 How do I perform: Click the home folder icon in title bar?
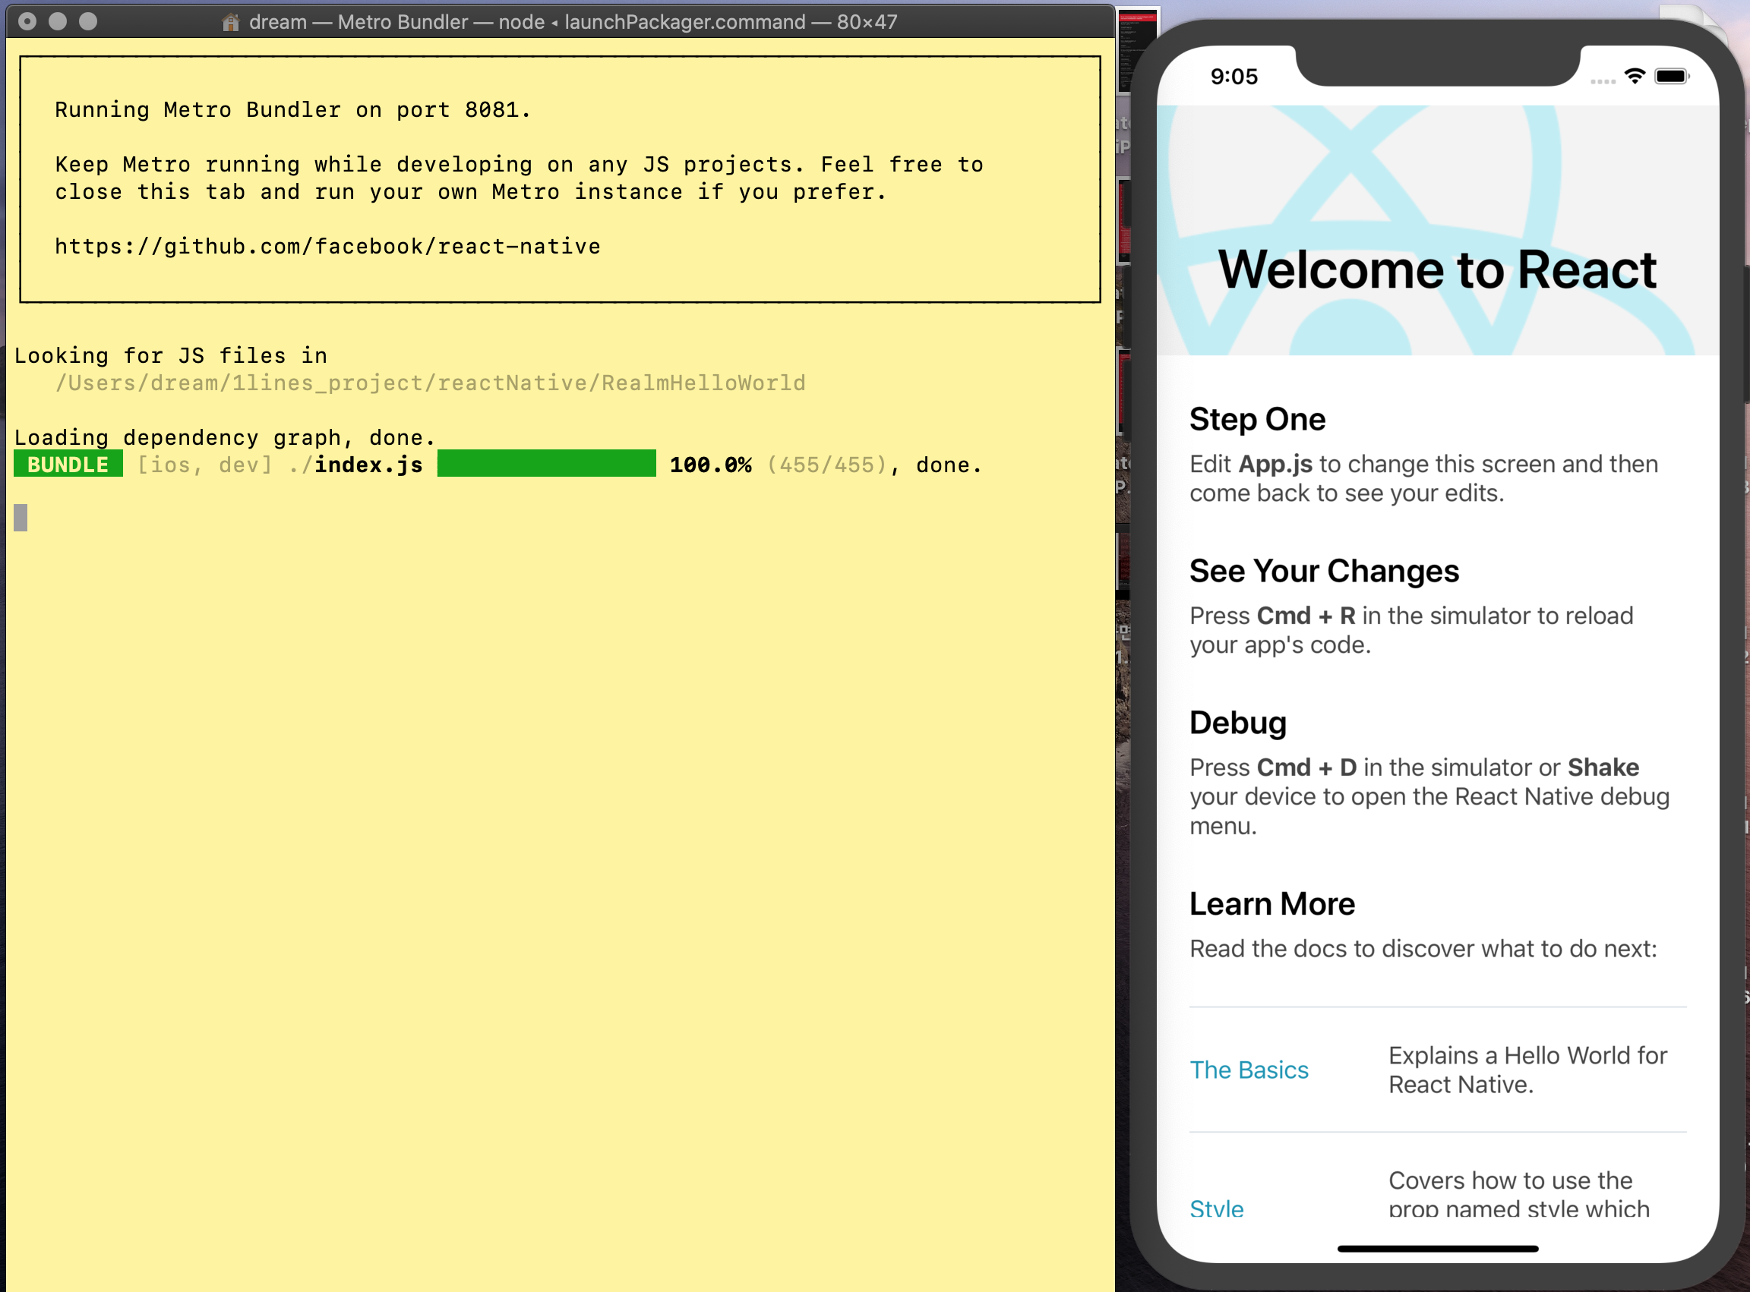[230, 22]
